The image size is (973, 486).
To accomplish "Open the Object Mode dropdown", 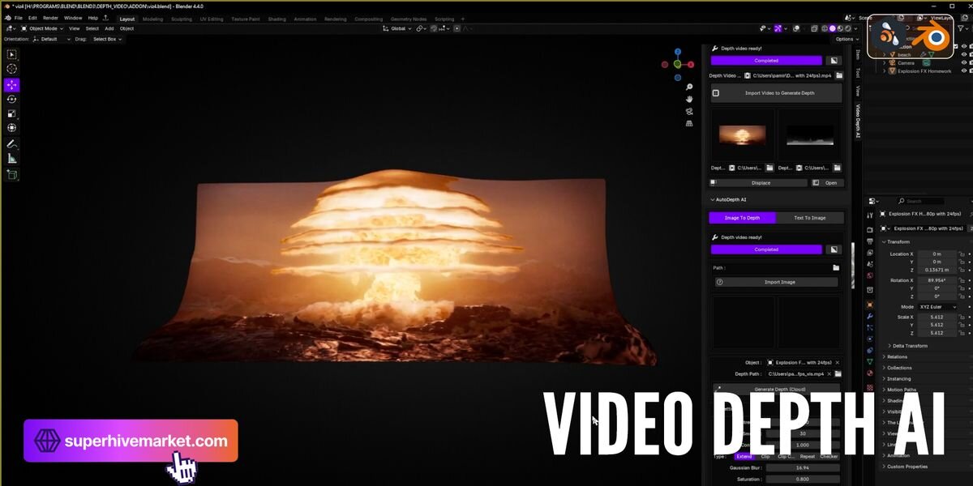I will pos(41,28).
